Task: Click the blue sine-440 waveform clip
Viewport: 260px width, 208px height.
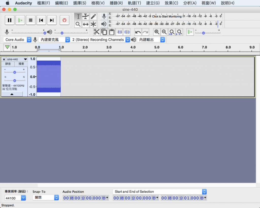Action: tap(49, 77)
